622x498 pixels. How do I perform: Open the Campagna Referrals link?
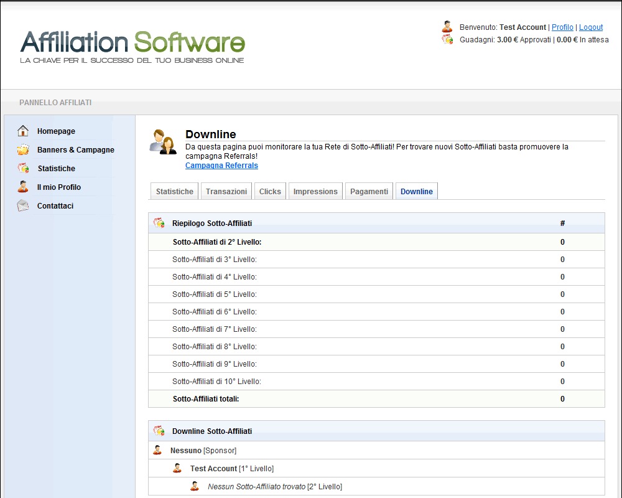tap(221, 166)
